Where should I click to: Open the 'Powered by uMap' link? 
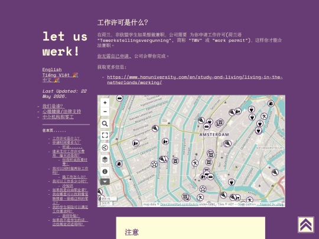coord(271,204)
